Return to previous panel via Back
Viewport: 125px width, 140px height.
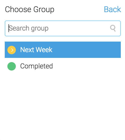pyautogui.click(x=112, y=9)
